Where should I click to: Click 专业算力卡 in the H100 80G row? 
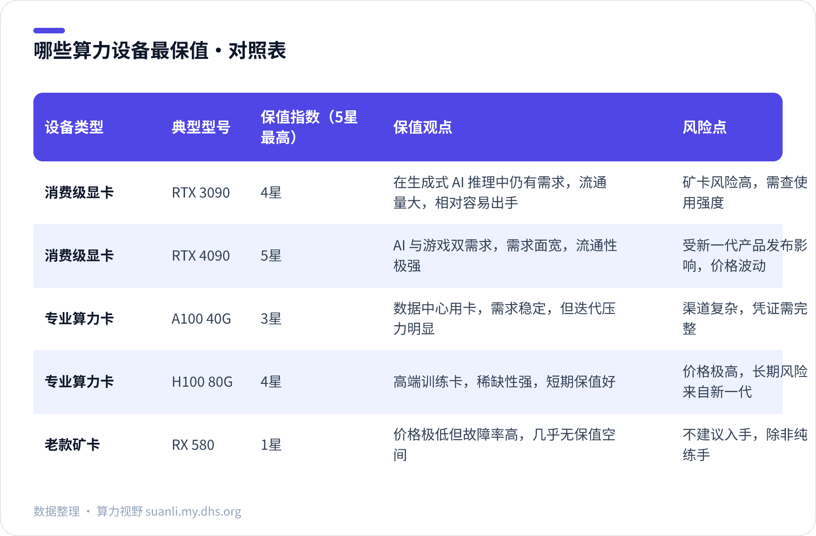pos(79,382)
